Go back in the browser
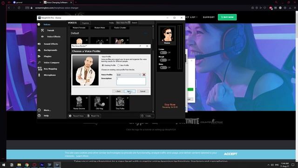The width and height of the screenshot is (298, 168). pyautogui.click(x=9, y=8)
